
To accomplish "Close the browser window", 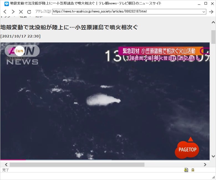I will point(212,4).
